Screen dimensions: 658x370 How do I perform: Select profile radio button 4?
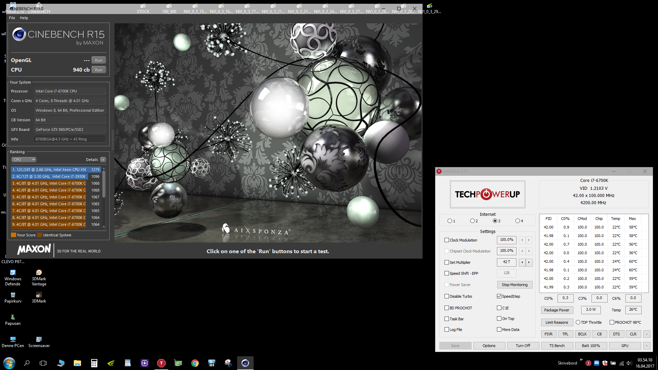pyautogui.click(x=517, y=221)
